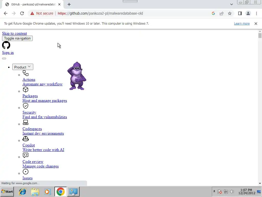Click the Google icon in address bar

tap(213, 13)
